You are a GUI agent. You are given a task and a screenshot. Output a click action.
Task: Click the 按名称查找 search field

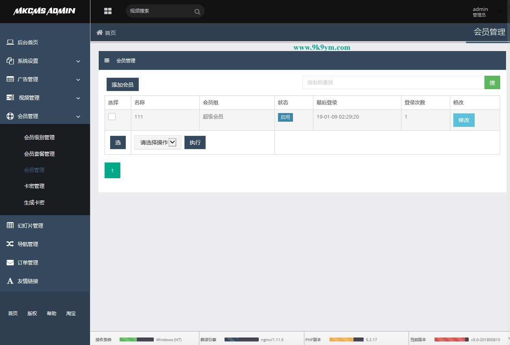pyautogui.click(x=393, y=82)
